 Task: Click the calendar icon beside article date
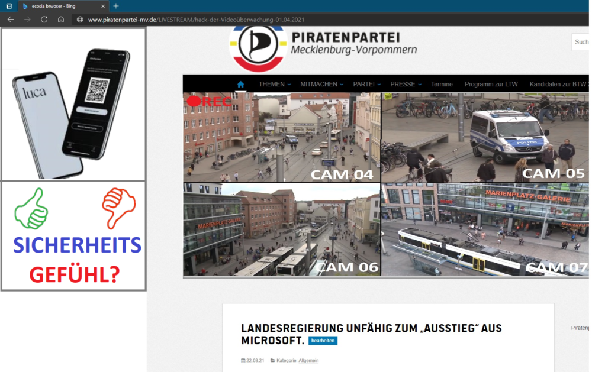pos(243,361)
